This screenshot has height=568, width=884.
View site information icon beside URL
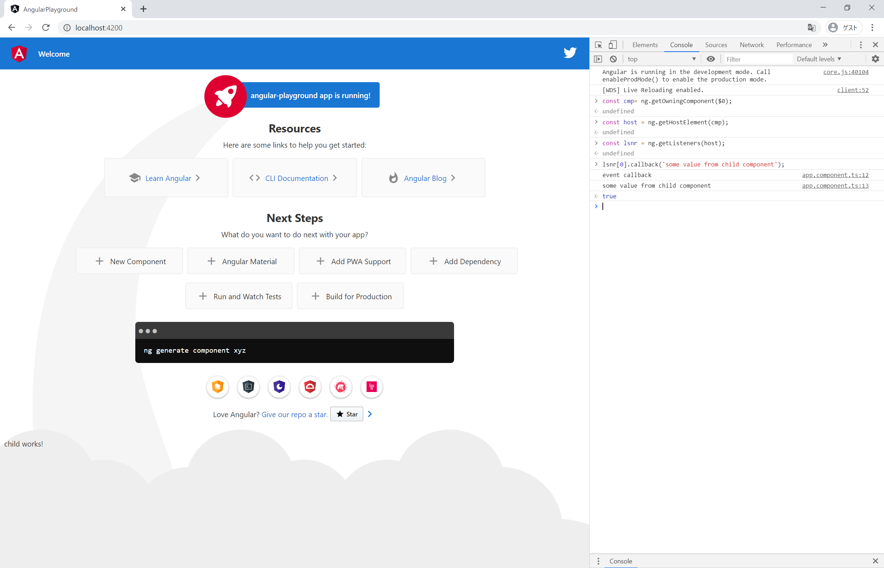click(67, 28)
